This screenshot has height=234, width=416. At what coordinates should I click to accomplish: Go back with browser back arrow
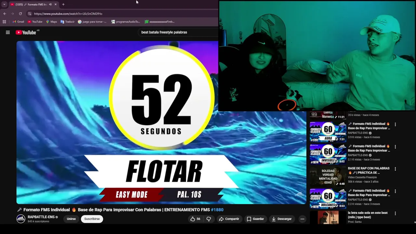coord(5,14)
